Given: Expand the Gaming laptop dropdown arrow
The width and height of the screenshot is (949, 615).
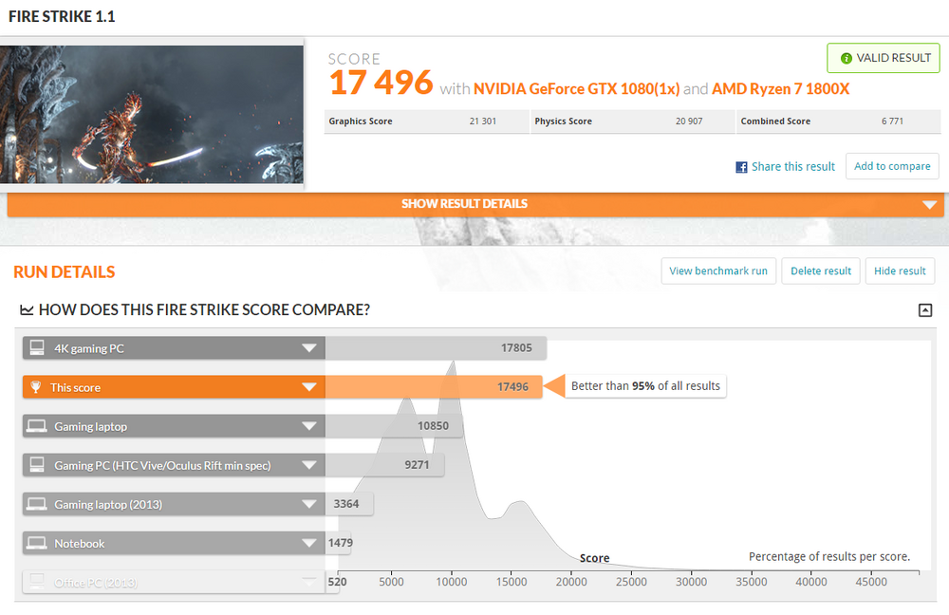Looking at the screenshot, I should click(x=309, y=426).
